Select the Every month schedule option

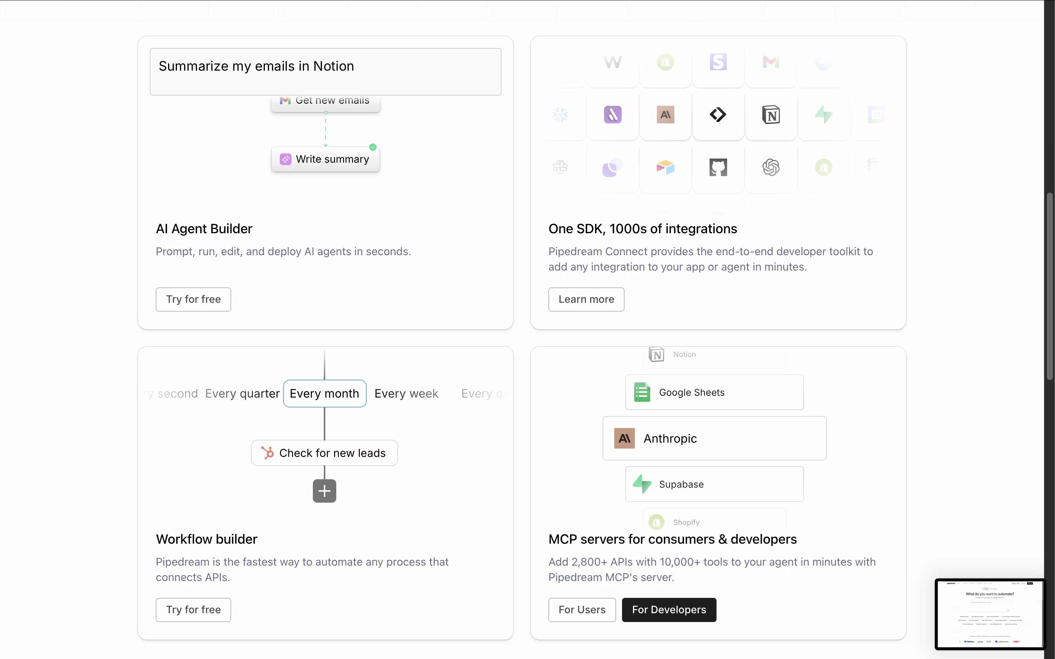[x=324, y=394]
